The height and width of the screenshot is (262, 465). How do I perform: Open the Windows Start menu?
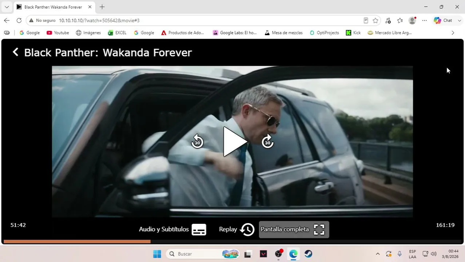tap(157, 254)
